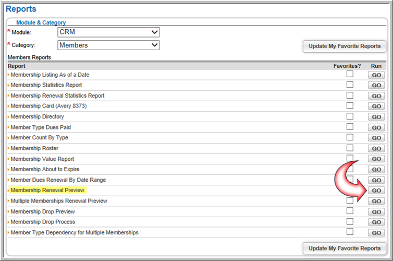393x261 pixels.
Task: Open Member Type Dependency for Multiple Memberships link
Action: tap(75, 233)
